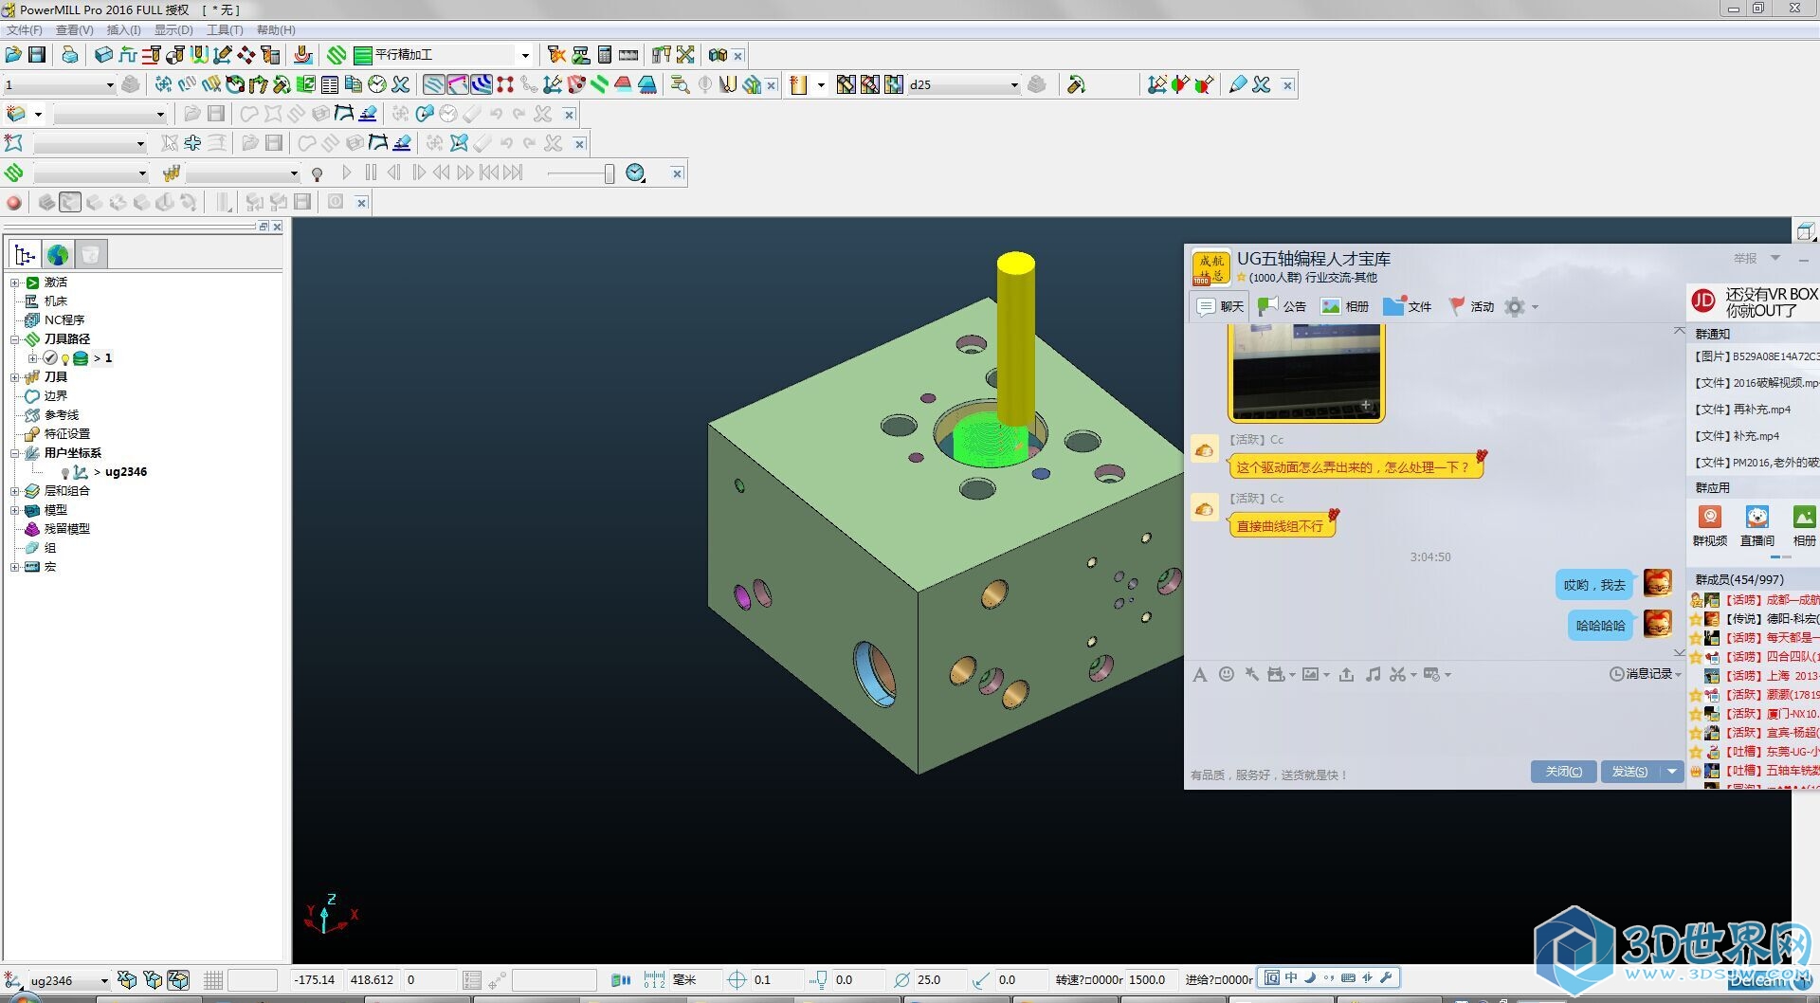
Task: Open project folder icon in main toolbar
Action: point(13,55)
